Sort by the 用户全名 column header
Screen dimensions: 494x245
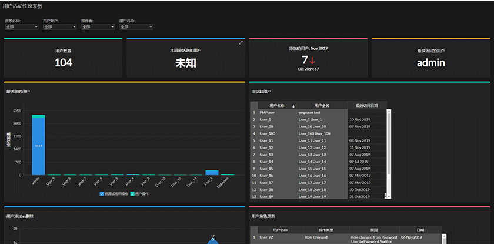(322, 106)
